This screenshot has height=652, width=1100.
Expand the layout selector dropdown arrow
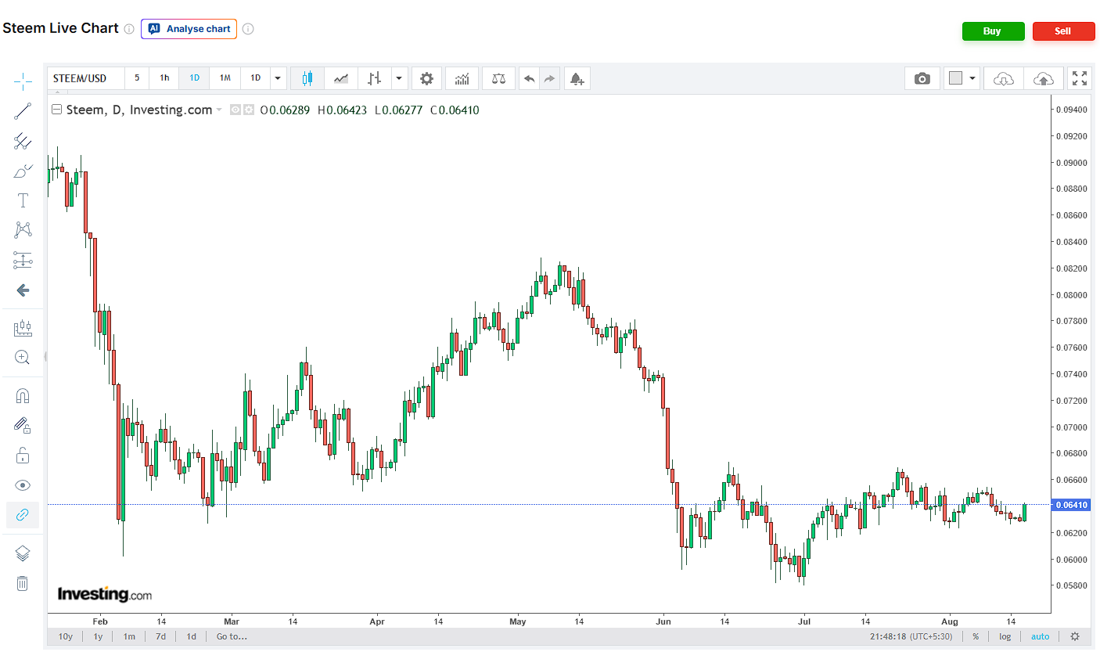(972, 78)
